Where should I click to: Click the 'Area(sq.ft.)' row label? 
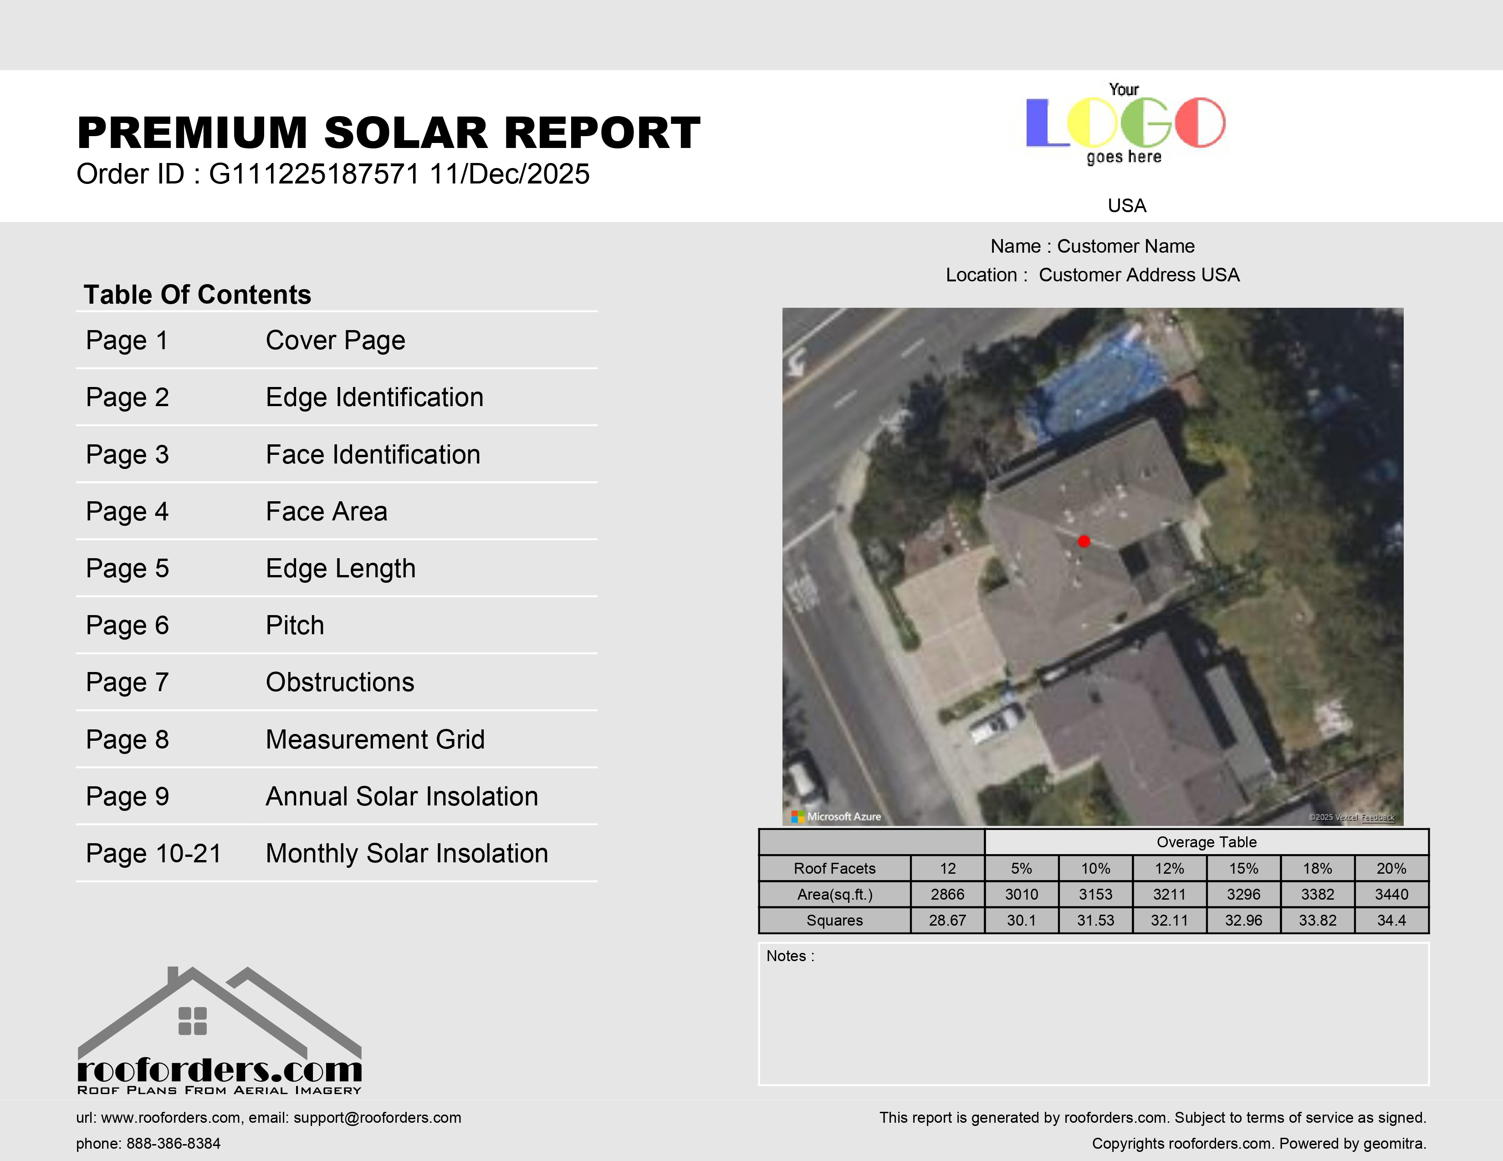coord(835,894)
